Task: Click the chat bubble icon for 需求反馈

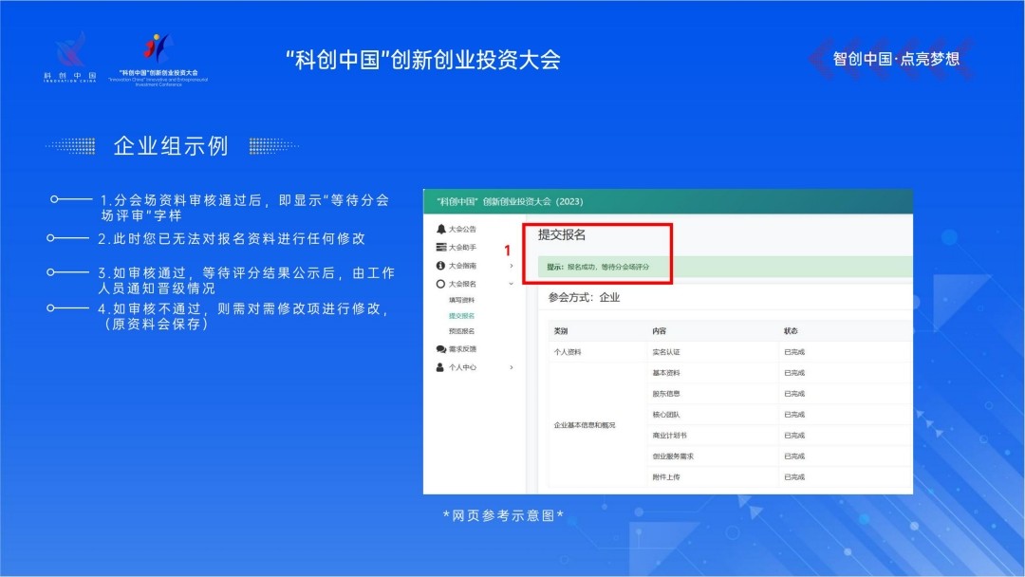Action: pyautogui.click(x=440, y=349)
